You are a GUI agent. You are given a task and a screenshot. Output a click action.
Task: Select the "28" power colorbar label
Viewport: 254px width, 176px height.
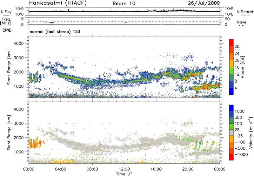coord(237,46)
